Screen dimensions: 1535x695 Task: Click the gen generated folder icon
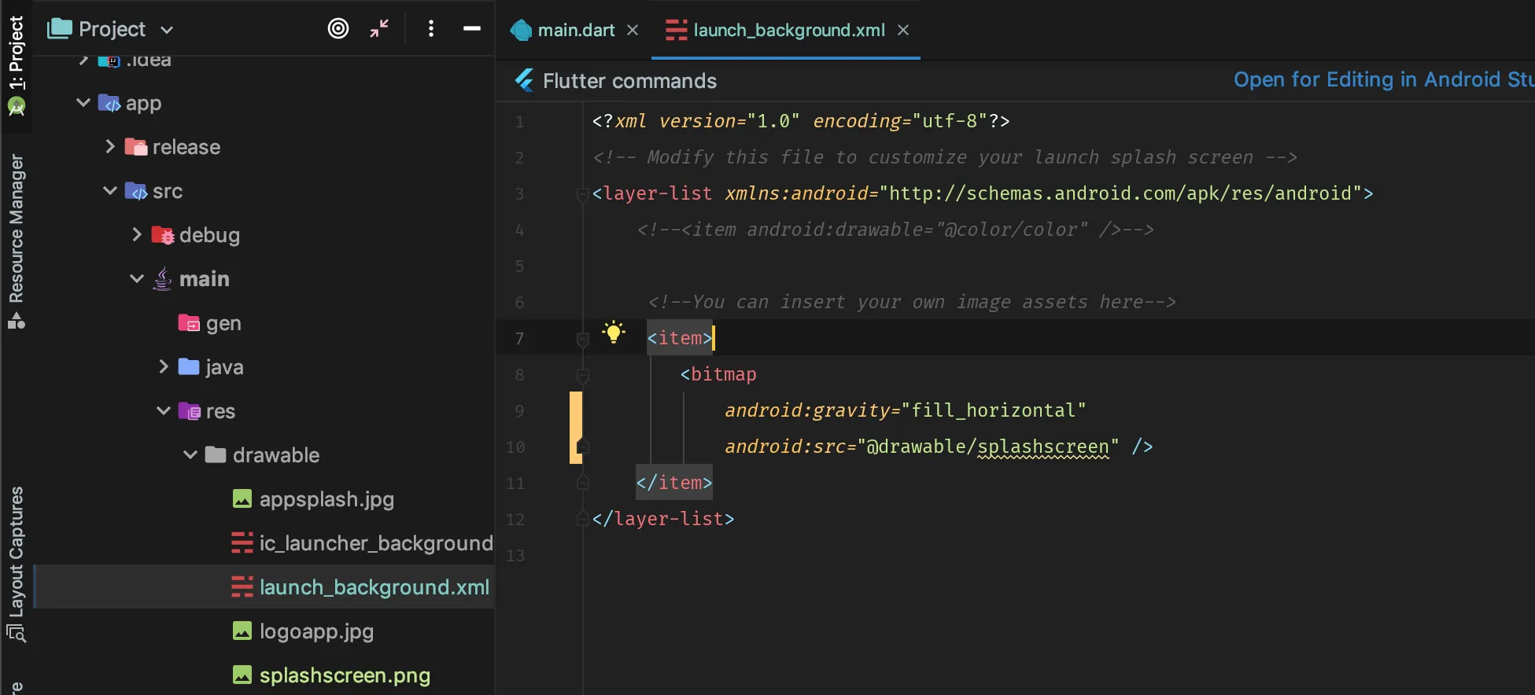[x=189, y=323]
